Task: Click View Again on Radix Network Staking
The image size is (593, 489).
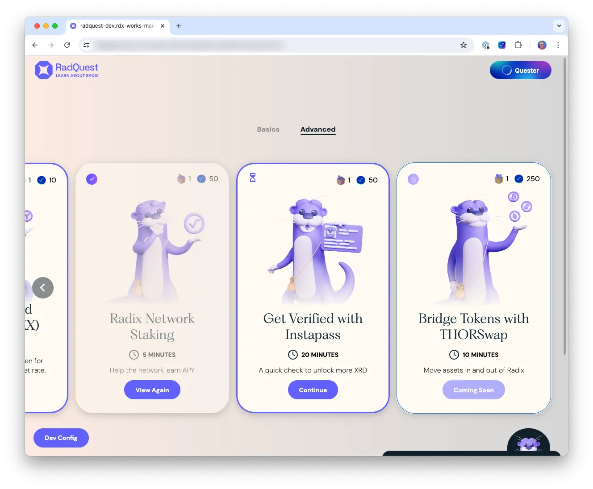Action: (152, 390)
